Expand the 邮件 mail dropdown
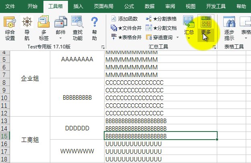Viewport: 251px width, 163px height. pos(60,39)
